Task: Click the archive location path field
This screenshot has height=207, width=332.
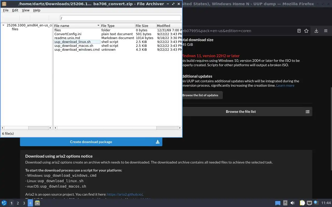Action: (x=120, y=18)
